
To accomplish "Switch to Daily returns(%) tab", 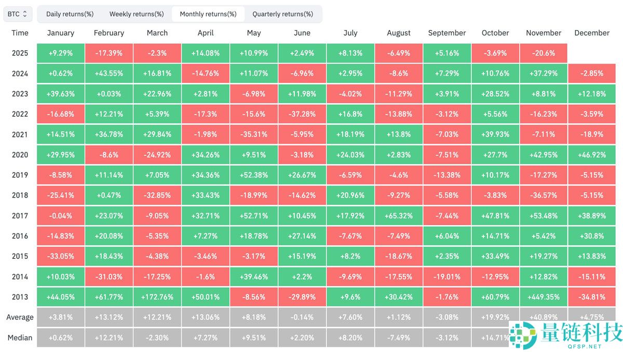I will pyautogui.click(x=70, y=14).
